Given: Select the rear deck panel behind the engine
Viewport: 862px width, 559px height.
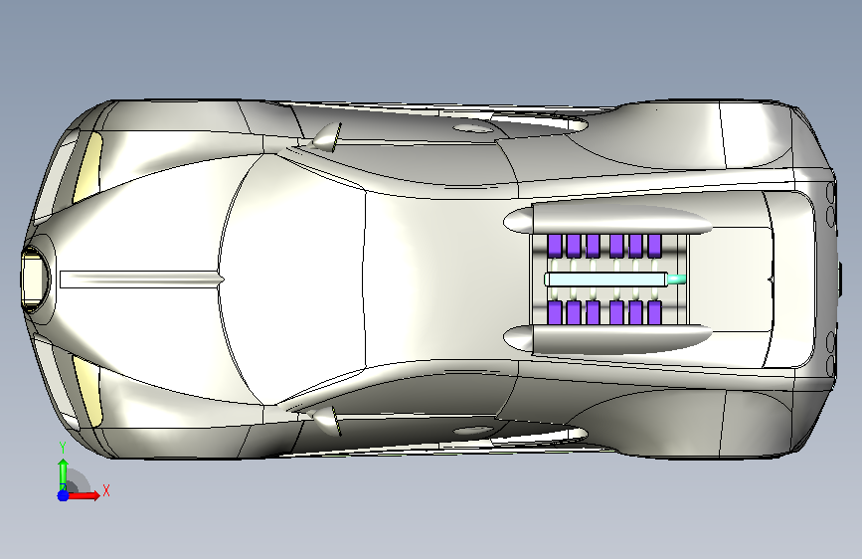Looking at the screenshot, I should coord(729,279).
